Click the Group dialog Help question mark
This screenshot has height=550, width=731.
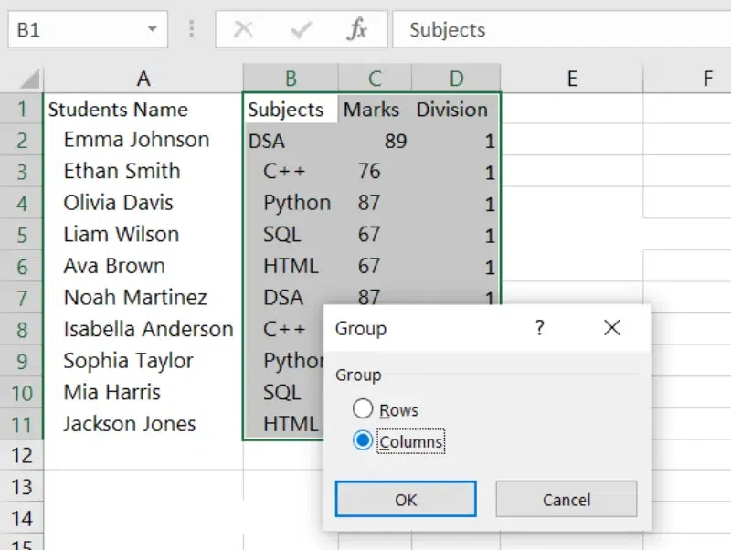[x=540, y=328]
